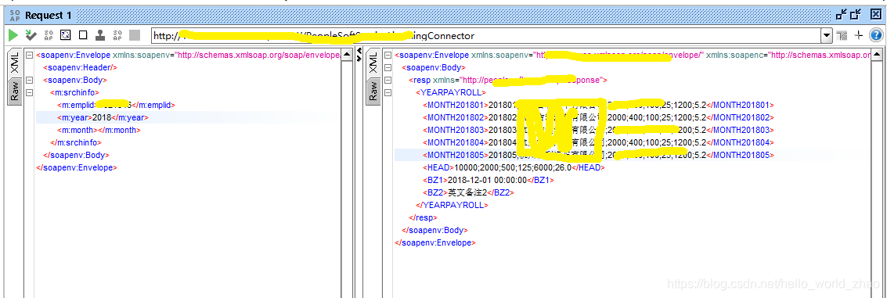Click response editor scroll-up arrow

pos(876,55)
